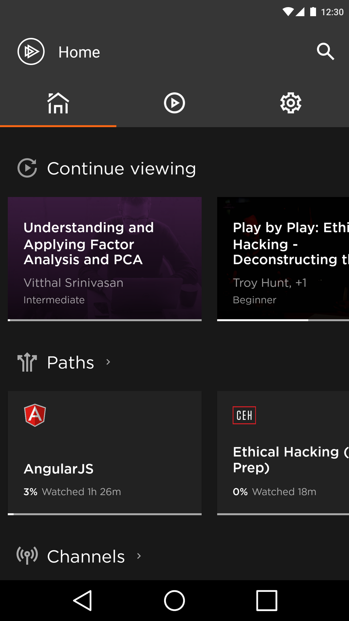Expand the Channels section chevron
Screen dimensions: 349x621
[x=139, y=556]
